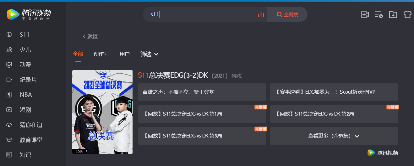Go back using 返回 chevron
The width and height of the screenshot is (414, 166).
coord(91,37)
